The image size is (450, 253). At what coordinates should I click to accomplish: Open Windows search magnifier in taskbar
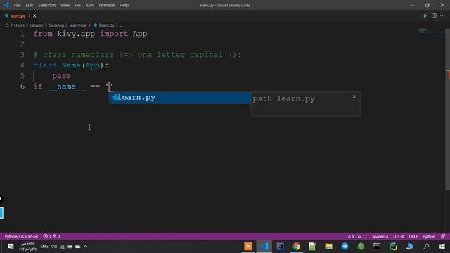pos(427,247)
